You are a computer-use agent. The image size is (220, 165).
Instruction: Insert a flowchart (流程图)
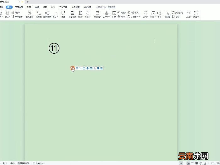[x=39, y=14]
